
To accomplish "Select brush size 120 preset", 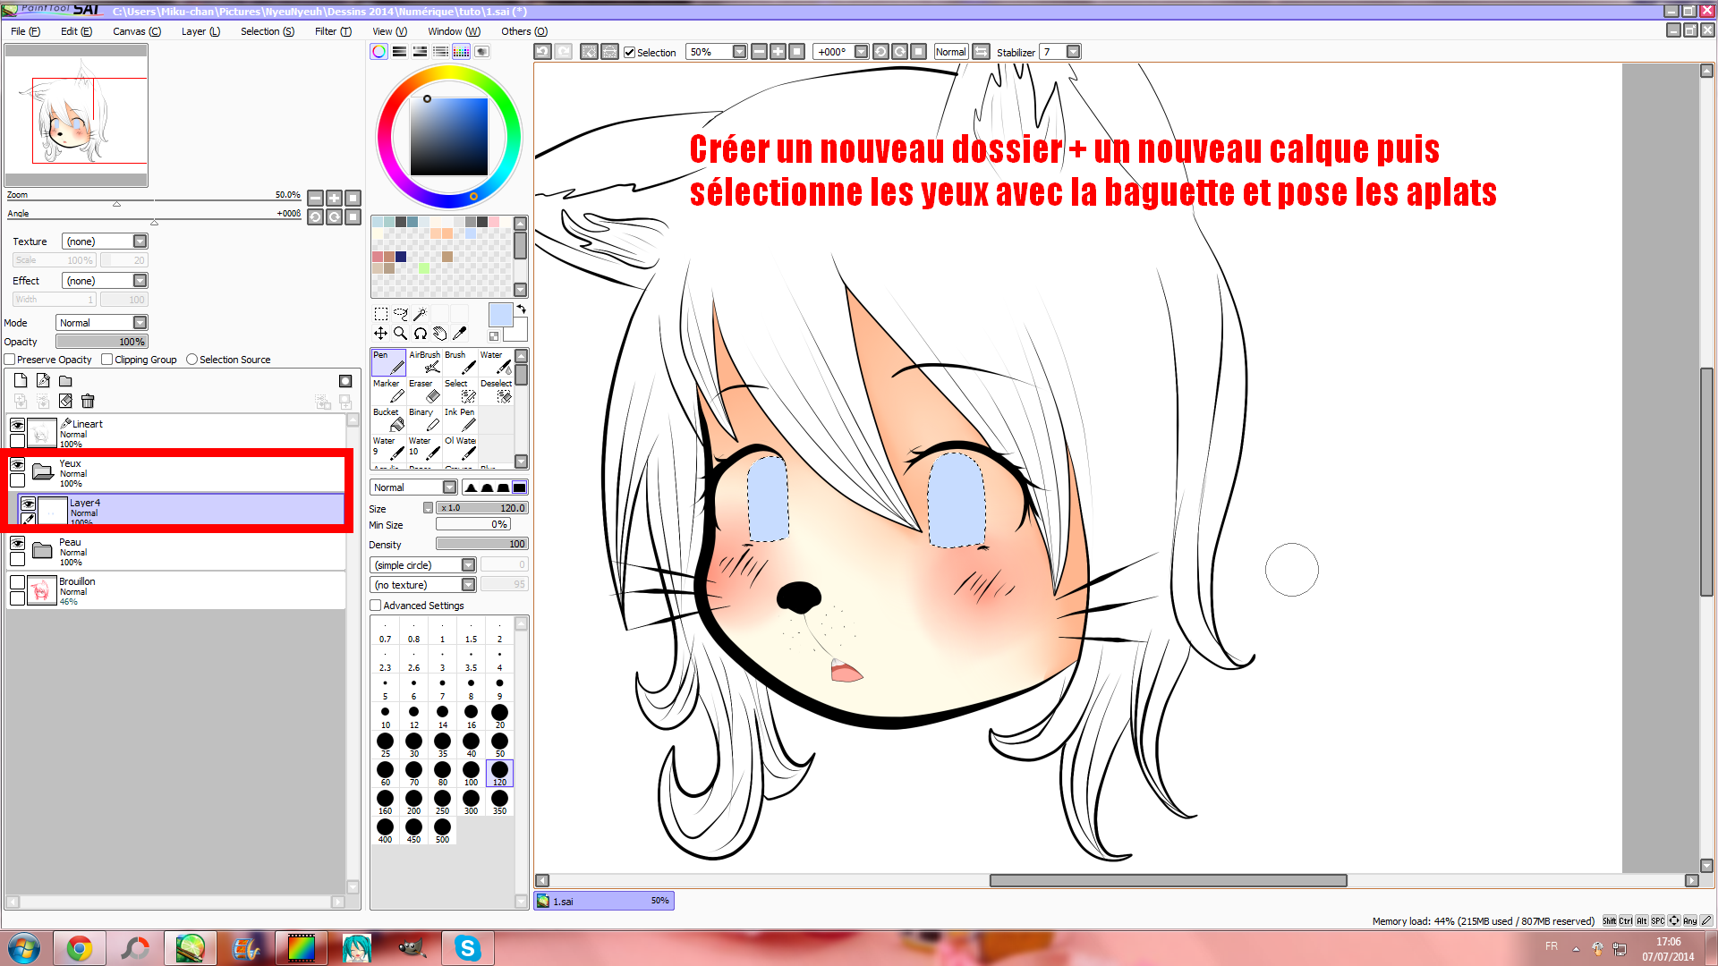I will (x=499, y=773).
